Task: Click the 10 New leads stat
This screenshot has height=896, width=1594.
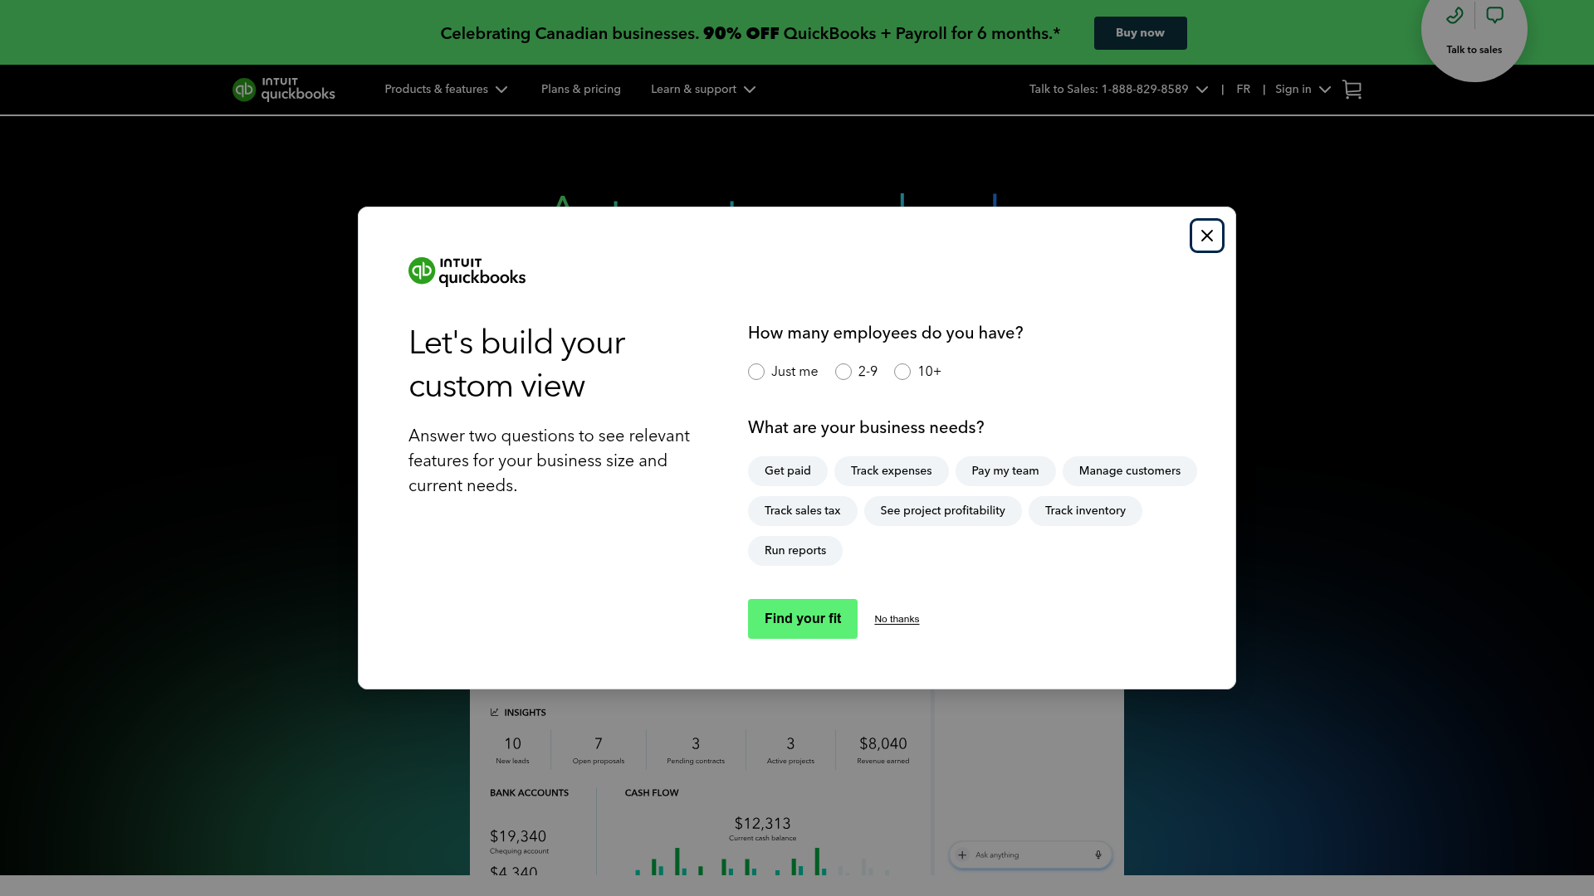Action: [512, 749]
